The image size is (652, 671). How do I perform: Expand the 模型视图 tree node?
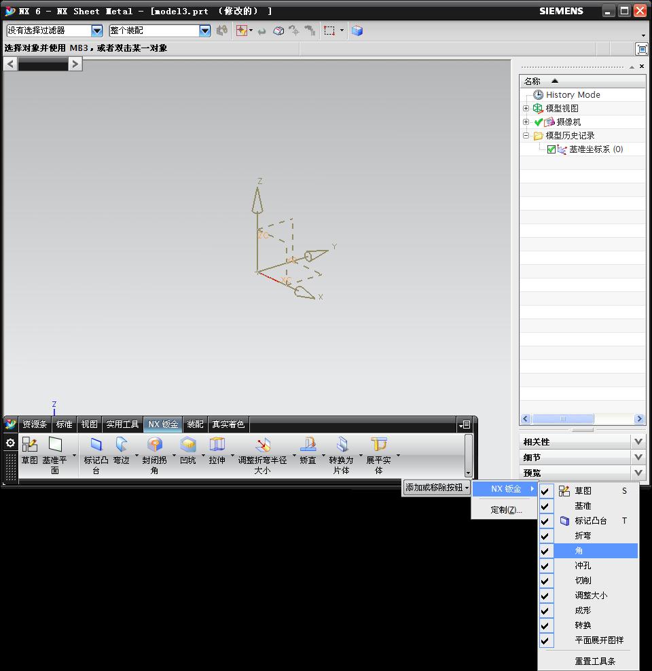pos(526,108)
